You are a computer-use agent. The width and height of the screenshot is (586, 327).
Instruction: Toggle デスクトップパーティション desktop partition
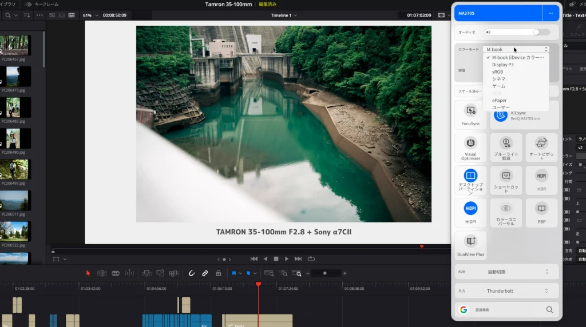click(470, 180)
